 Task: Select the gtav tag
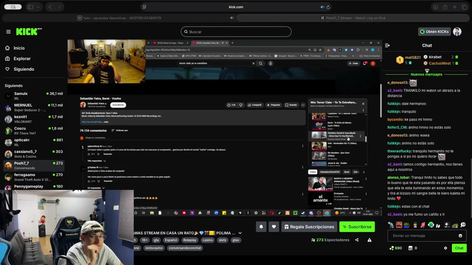[x=236, y=240]
